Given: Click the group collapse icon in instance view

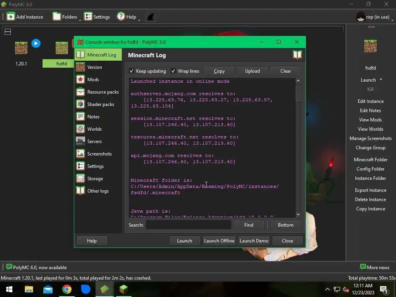Looking at the screenshot, I should (8, 32).
